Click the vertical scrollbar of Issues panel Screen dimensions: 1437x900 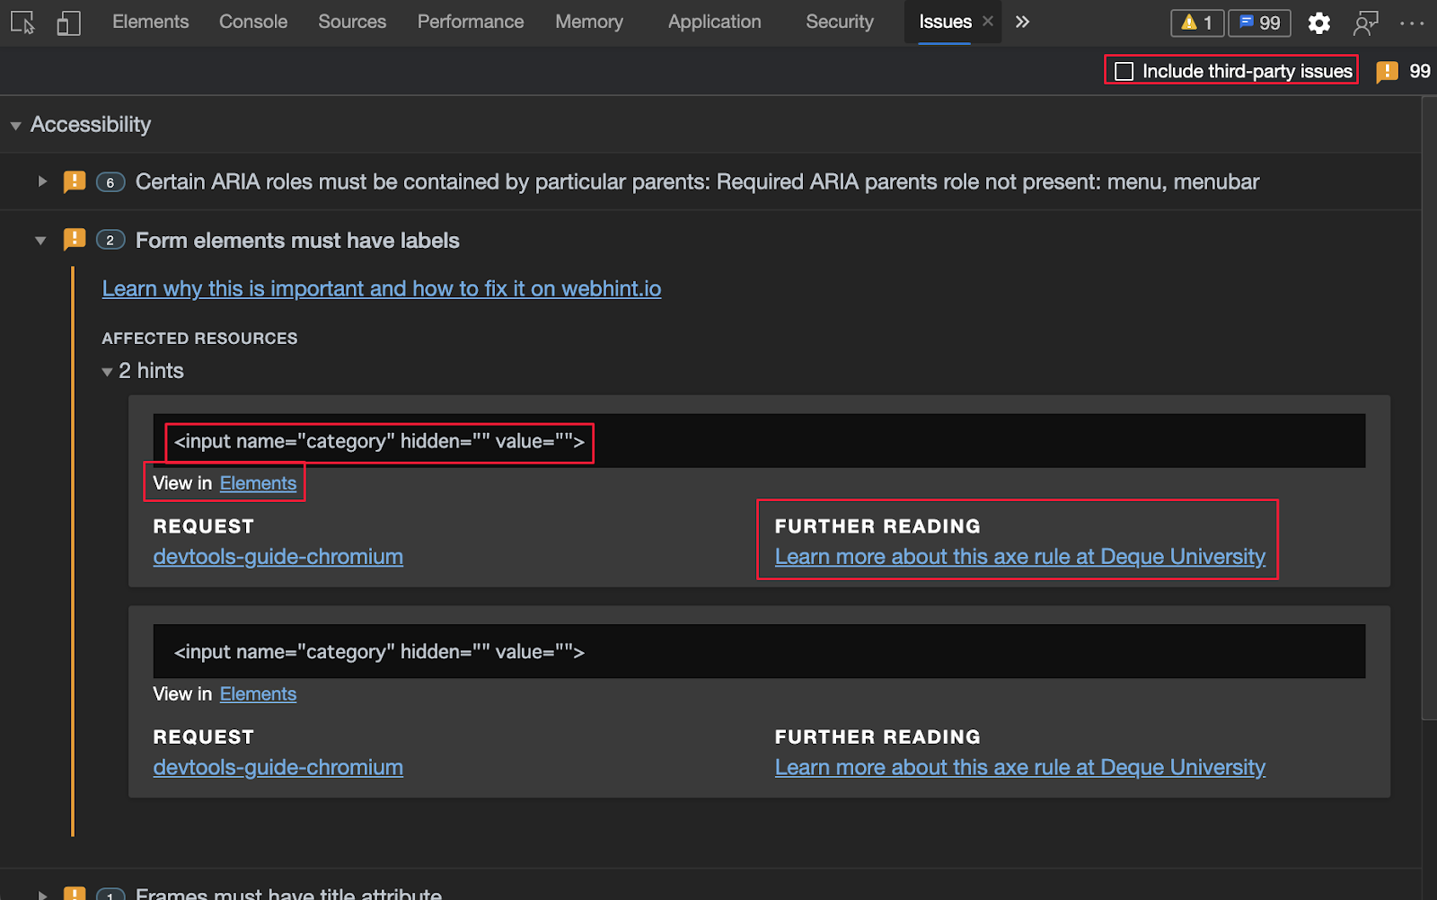point(1429,409)
